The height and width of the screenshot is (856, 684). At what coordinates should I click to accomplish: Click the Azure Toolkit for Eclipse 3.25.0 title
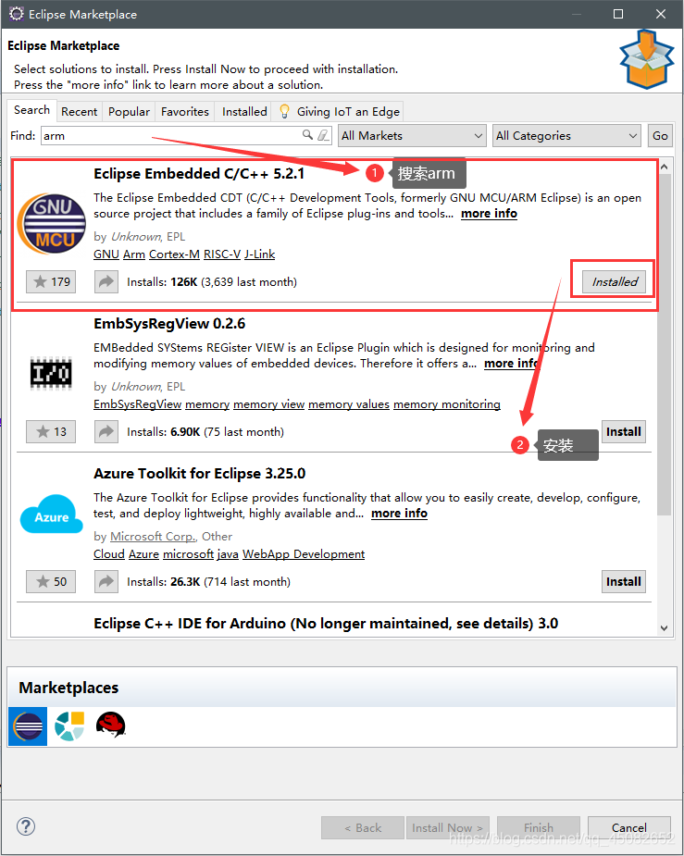(199, 473)
